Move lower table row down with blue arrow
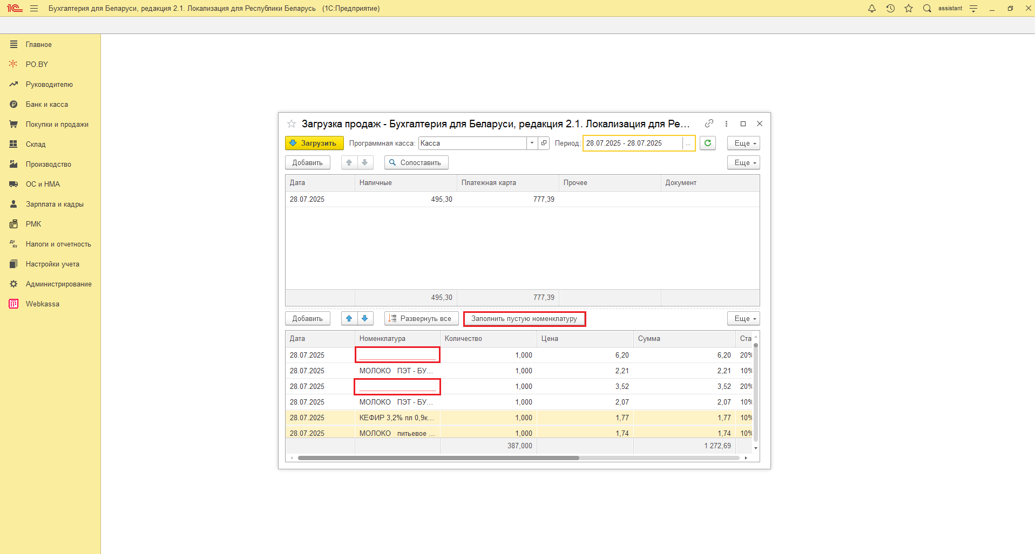The width and height of the screenshot is (1036, 554). [365, 318]
